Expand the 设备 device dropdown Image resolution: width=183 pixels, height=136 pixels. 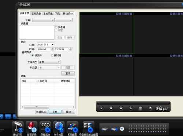click(43, 20)
